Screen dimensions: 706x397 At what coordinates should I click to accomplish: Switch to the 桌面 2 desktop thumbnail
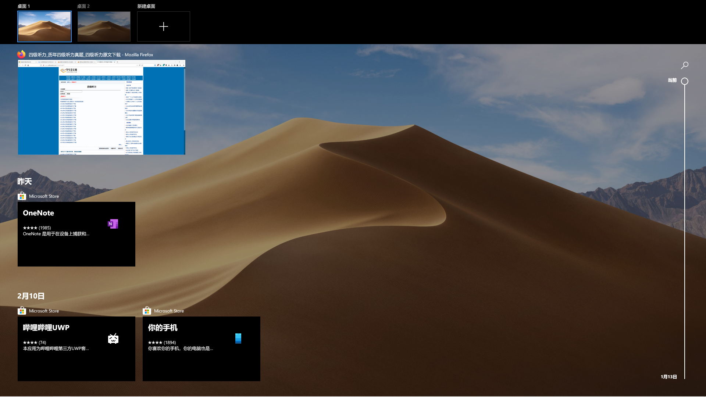point(104,26)
